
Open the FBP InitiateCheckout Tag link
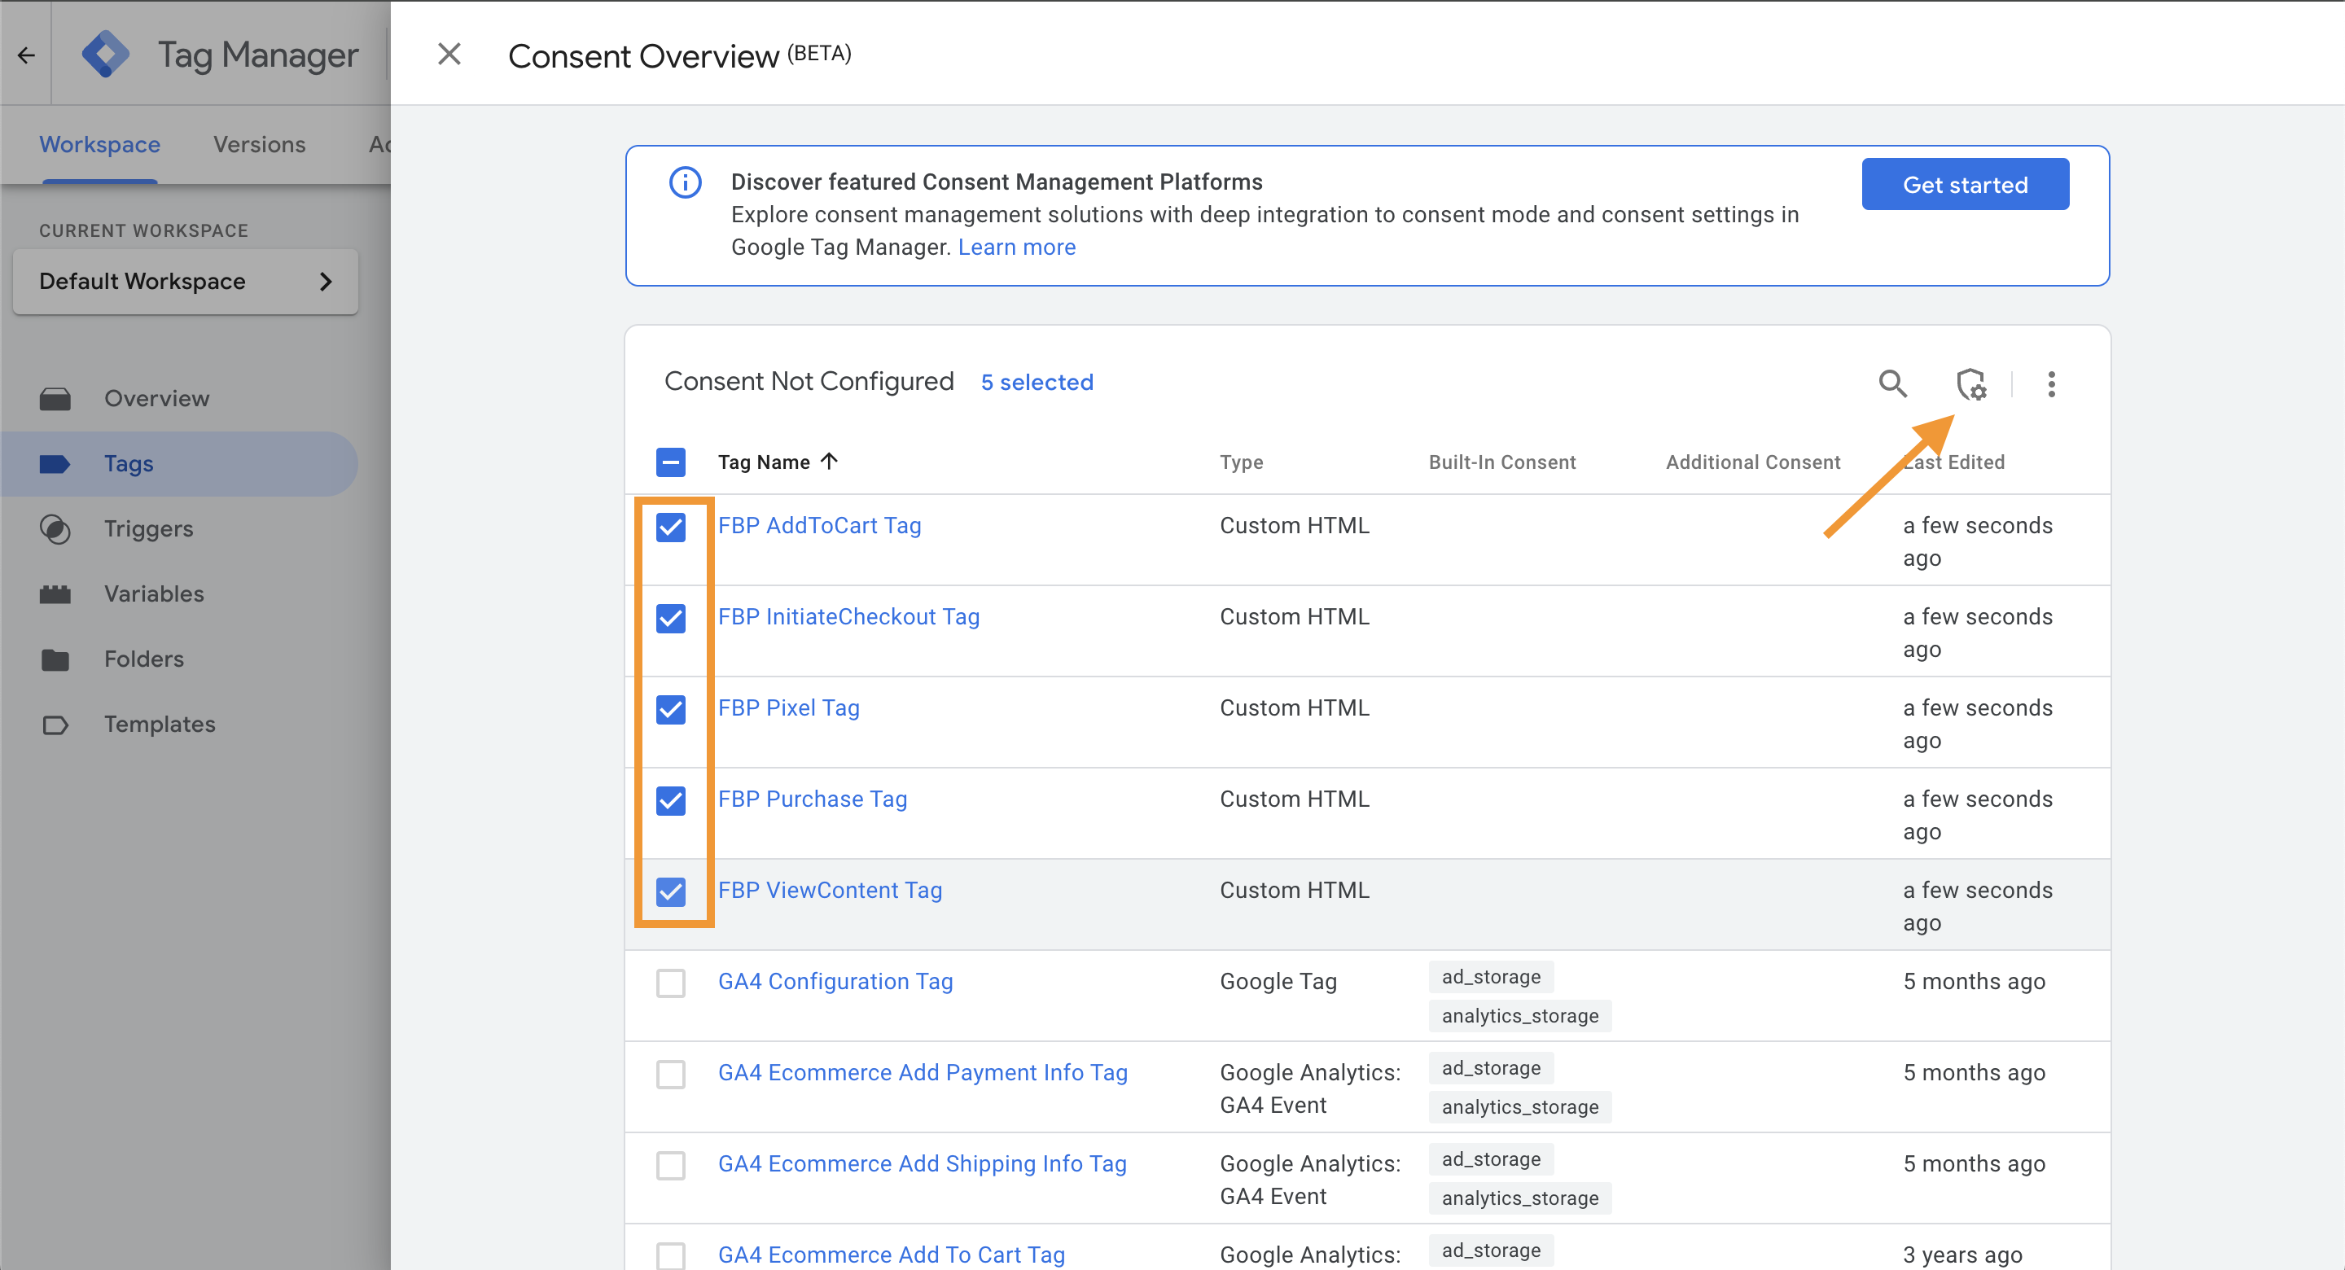848,616
